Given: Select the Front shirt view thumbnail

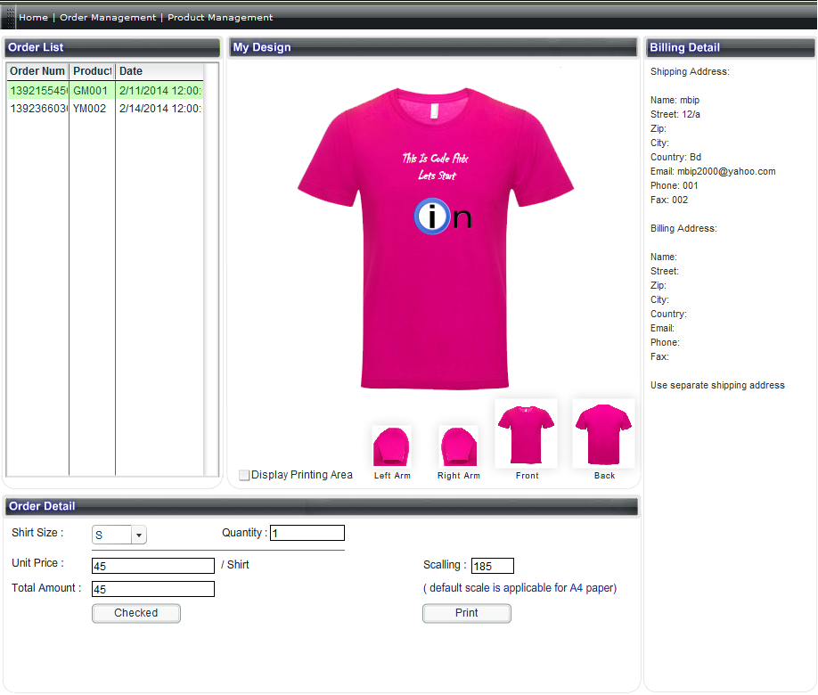Looking at the screenshot, I should click(x=526, y=434).
